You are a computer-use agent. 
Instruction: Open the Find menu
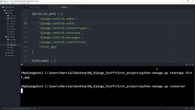coord(18,3)
